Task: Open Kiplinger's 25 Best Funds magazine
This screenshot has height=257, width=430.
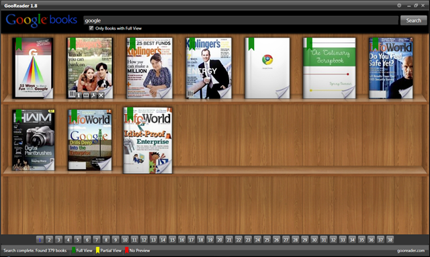Action: (149, 68)
